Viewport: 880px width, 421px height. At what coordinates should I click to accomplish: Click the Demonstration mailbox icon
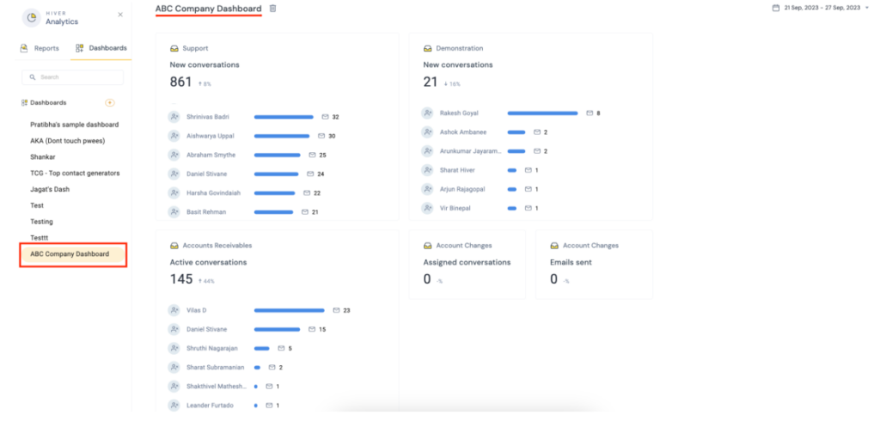point(428,49)
